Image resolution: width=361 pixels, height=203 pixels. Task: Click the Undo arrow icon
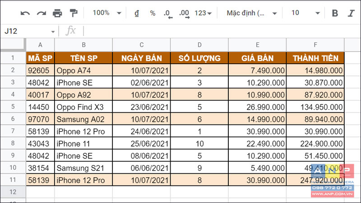click(x=25, y=13)
